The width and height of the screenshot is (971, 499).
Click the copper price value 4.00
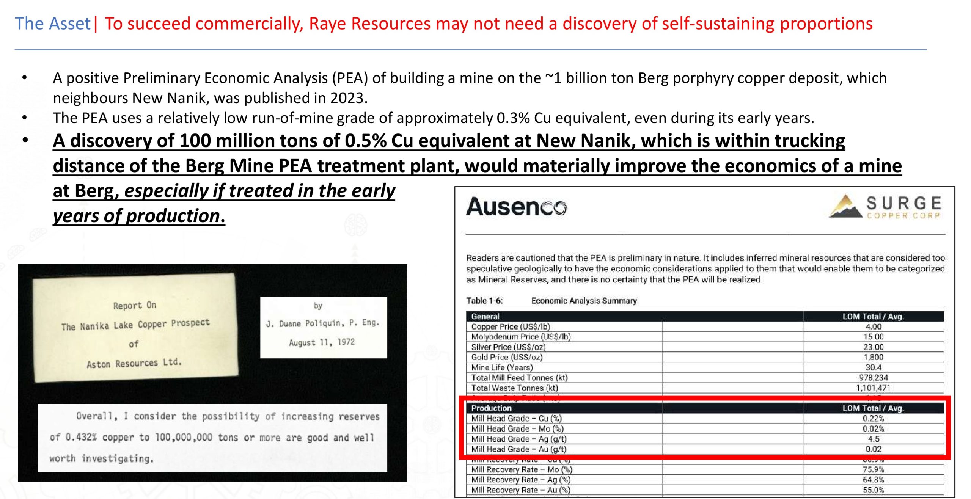click(x=874, y=326)
